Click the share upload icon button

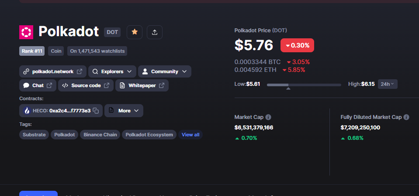click(155, 32)
